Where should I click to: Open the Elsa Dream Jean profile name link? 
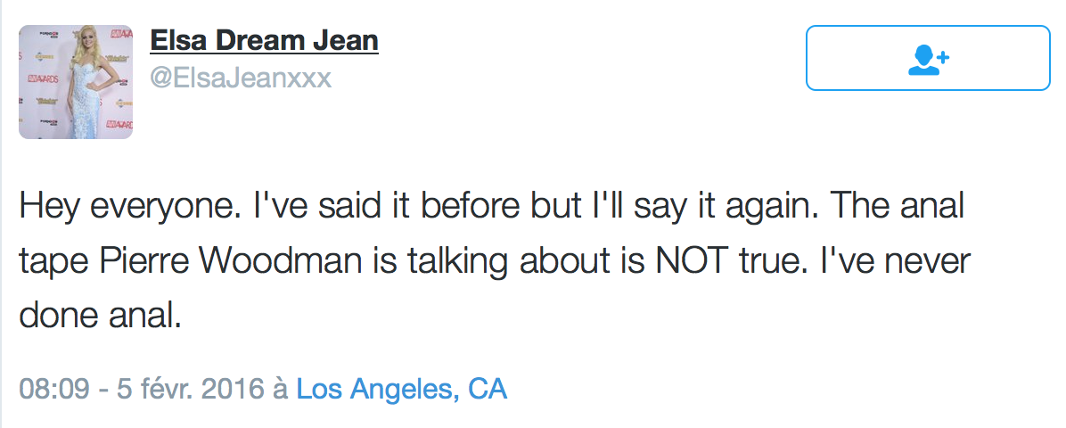pos(264,40)
